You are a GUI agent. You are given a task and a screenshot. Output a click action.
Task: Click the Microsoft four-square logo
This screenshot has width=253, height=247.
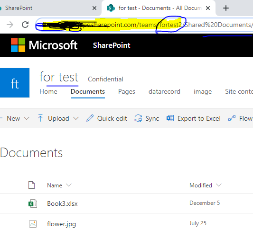coord(18,45)
